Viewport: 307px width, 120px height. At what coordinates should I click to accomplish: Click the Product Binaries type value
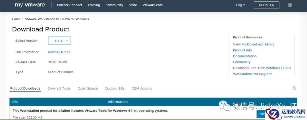tap(61, 72)
